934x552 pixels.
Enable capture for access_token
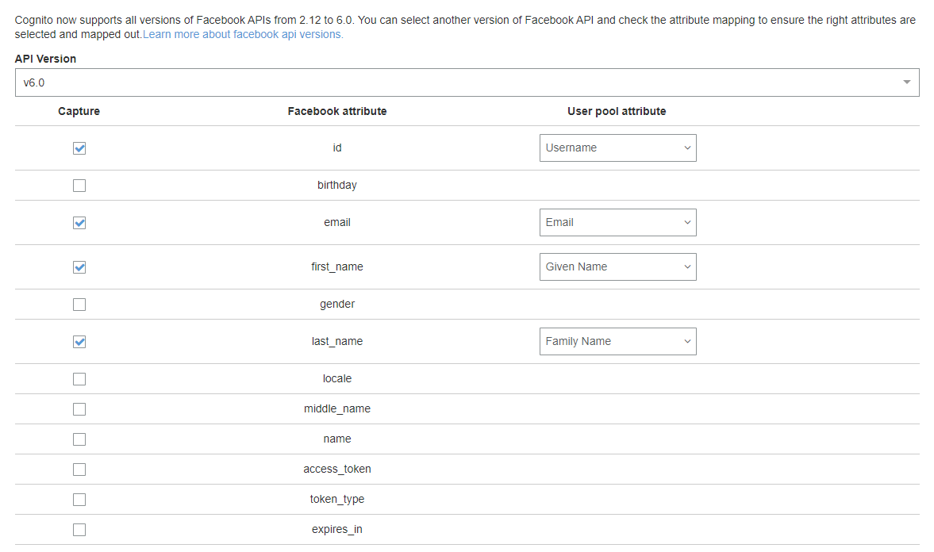click(x=79, y=470)
